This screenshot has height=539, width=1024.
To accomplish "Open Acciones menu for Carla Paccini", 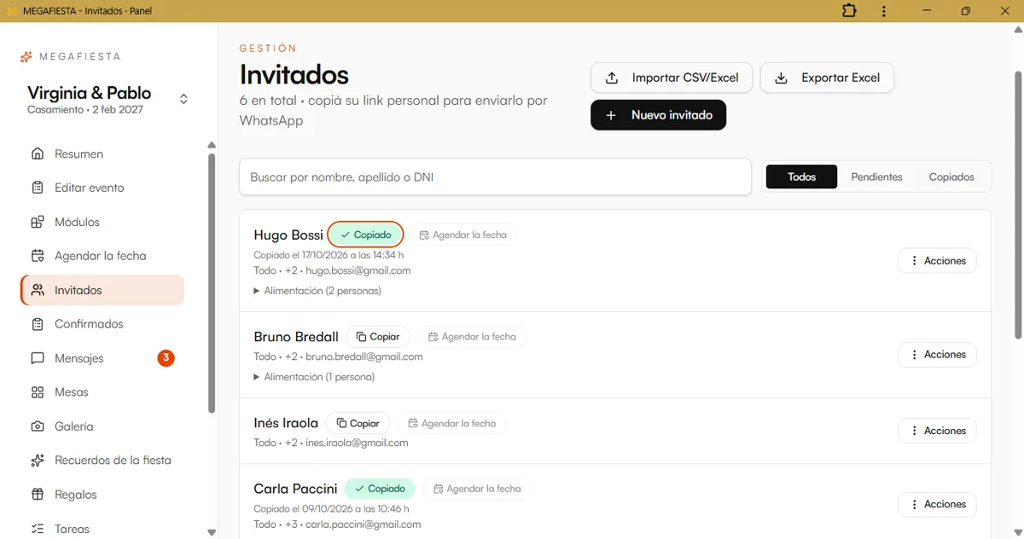I will pos(937,504).
